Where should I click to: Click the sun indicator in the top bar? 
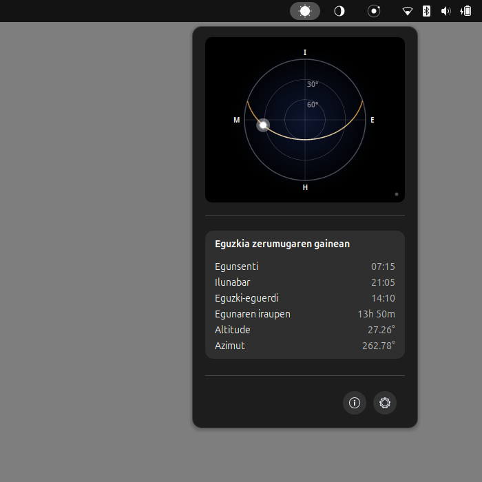click(304, 11)
